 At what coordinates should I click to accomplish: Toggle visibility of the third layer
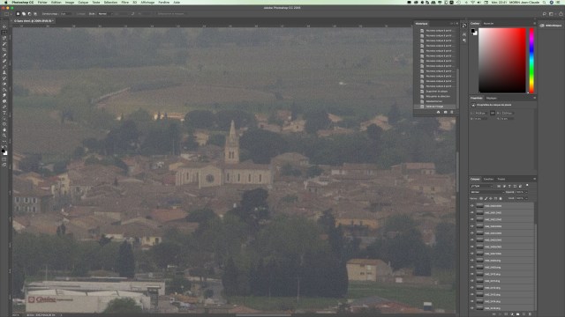(472, 219)
